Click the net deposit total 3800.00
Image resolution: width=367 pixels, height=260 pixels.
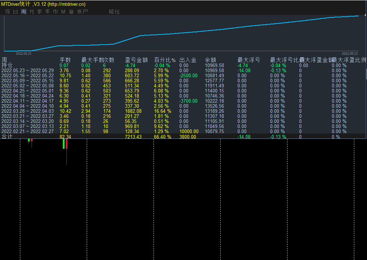tap(187, 137)
